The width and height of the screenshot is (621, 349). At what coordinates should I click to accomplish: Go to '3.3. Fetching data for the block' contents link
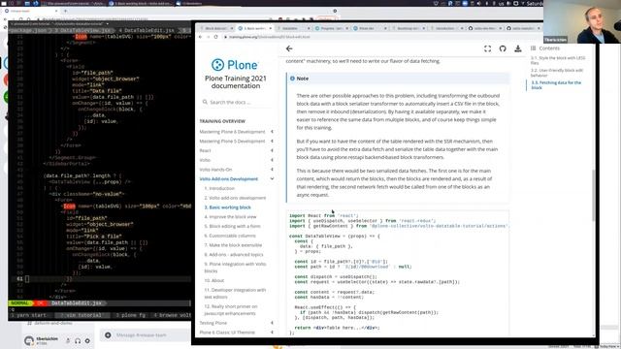coord(556,85)
